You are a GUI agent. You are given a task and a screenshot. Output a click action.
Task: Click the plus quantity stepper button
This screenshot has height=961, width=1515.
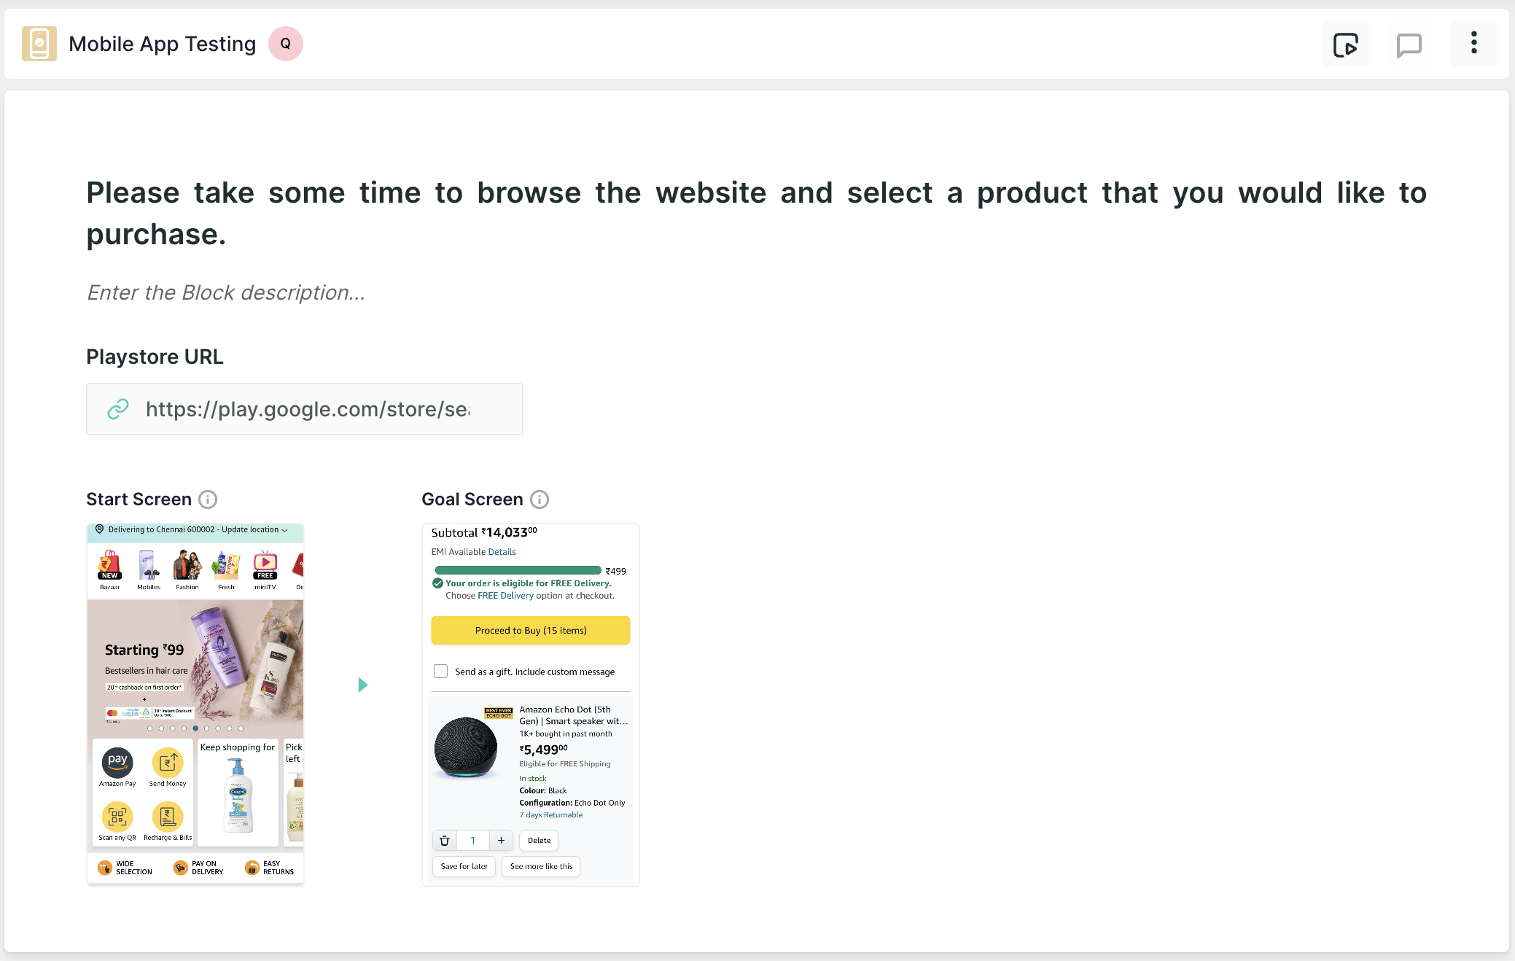pos(501,841)
